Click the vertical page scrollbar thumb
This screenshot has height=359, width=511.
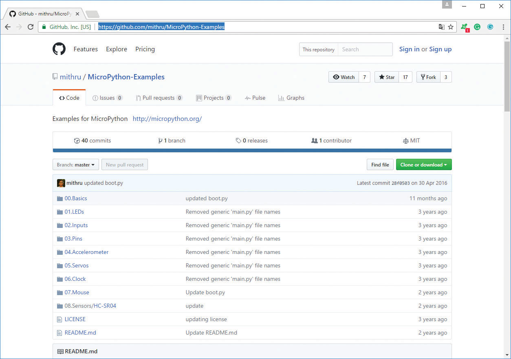(507, 76)
